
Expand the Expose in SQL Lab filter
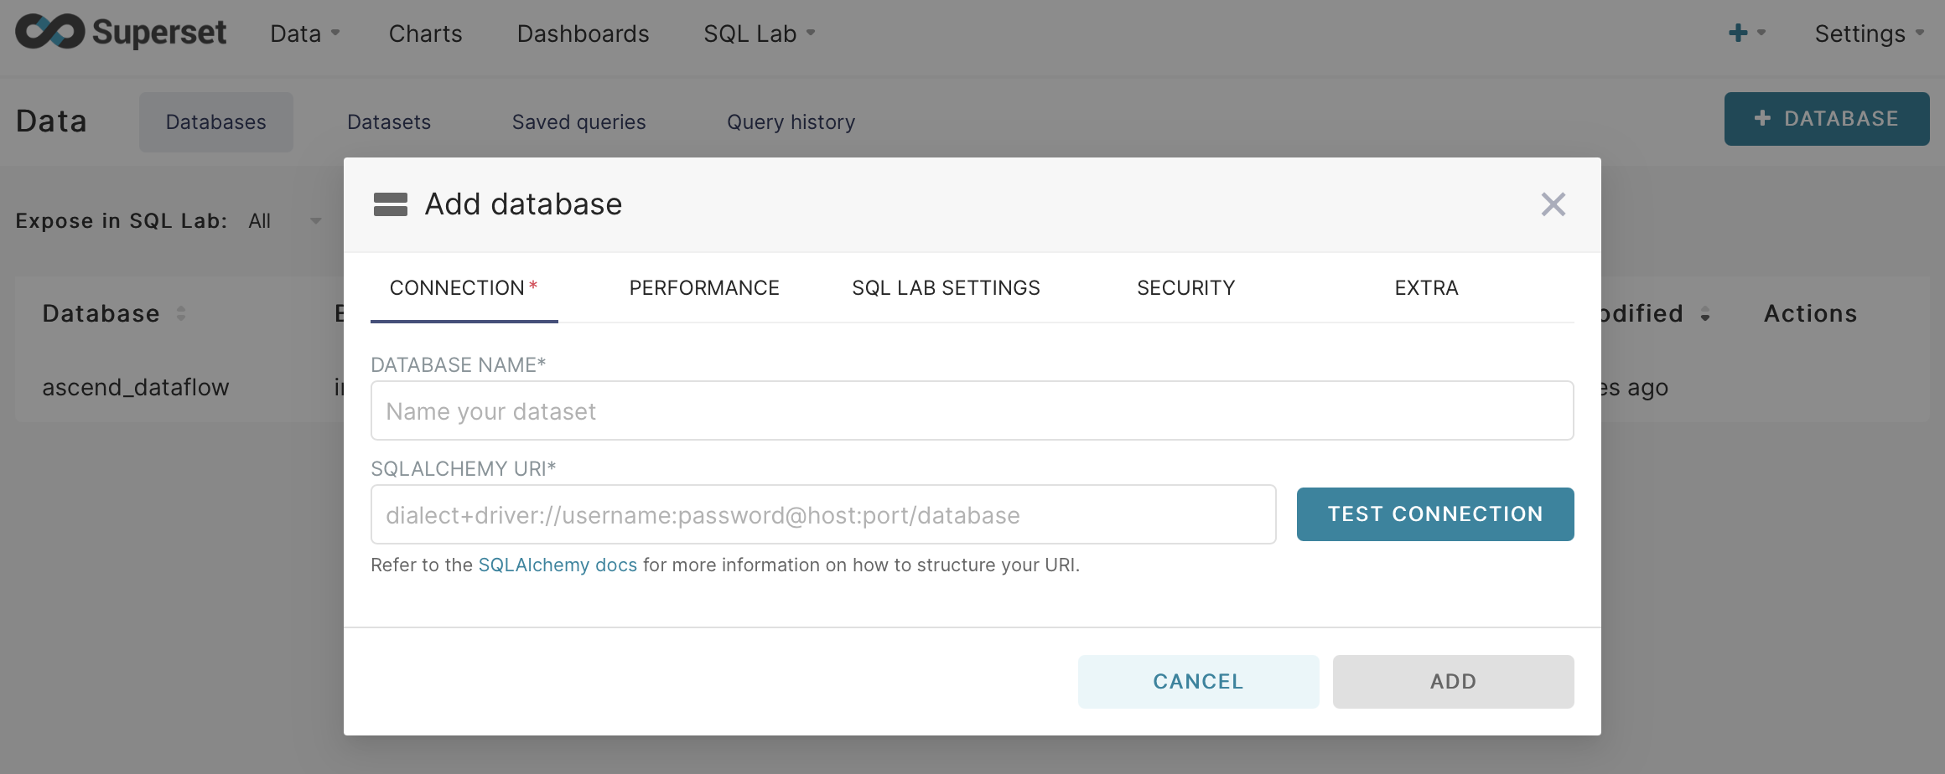click(285, 221)
